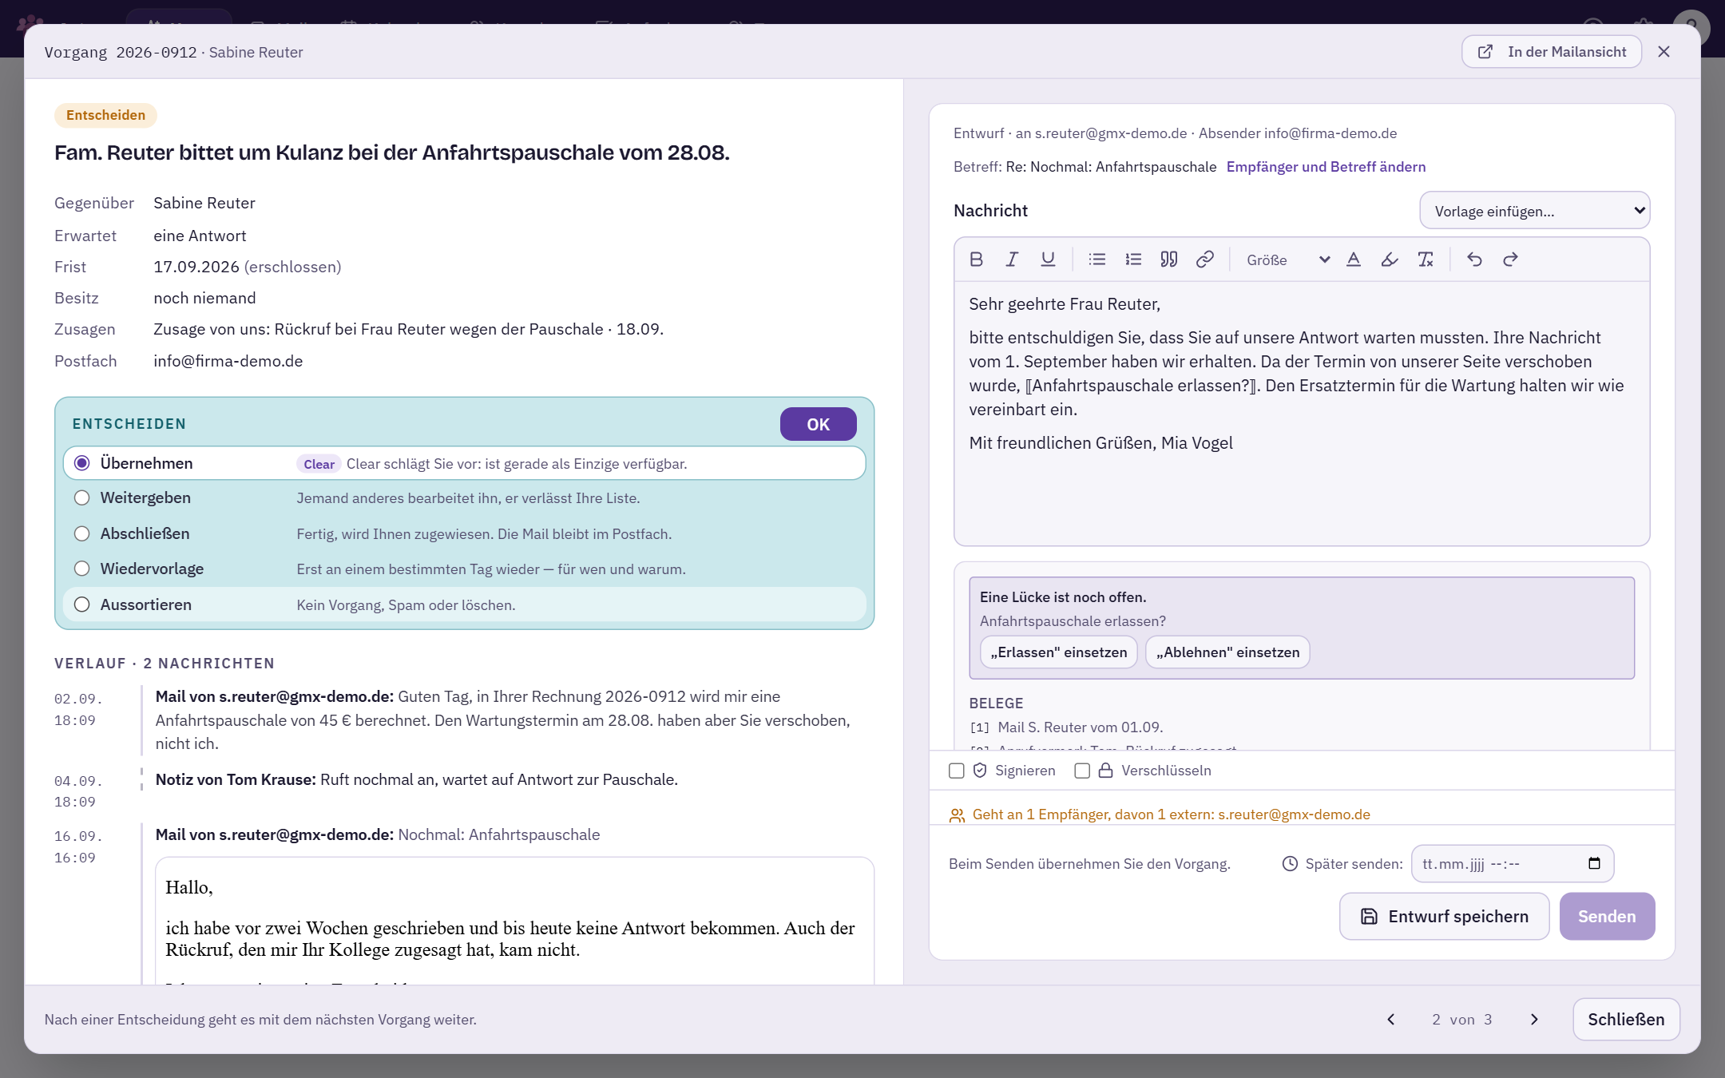Open the calendar picker for later sending

point(1594,863)
